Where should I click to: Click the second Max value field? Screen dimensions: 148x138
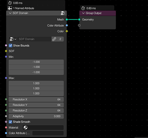point(36,88)
